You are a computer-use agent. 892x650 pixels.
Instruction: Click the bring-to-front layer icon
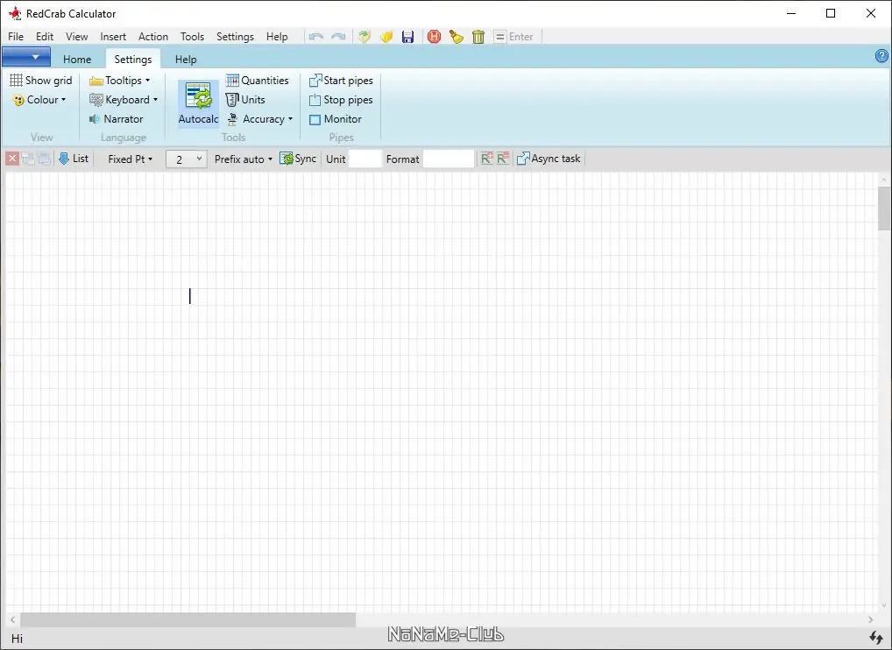(28, 159)
